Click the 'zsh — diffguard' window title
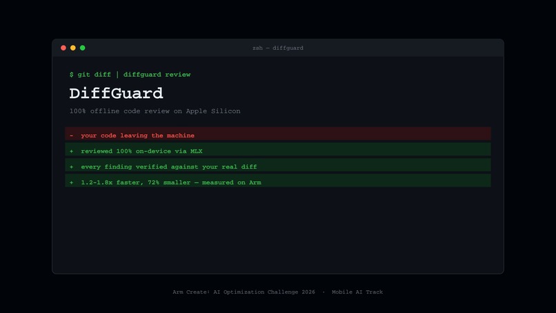The width and height of the screenshot is (556, 313). tap(278, 48)
